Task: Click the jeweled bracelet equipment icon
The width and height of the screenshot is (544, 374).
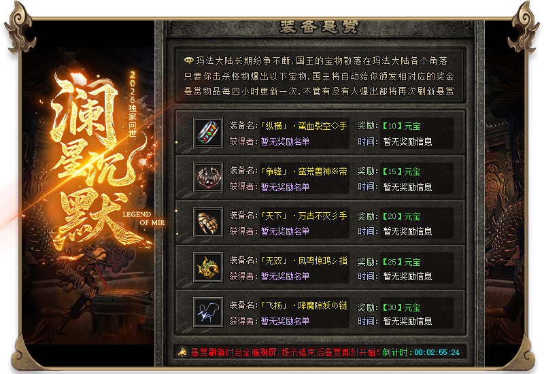Action: point(208,133)
